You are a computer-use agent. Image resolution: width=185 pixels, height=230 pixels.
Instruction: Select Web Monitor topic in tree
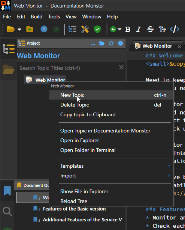tap(45, 80)
